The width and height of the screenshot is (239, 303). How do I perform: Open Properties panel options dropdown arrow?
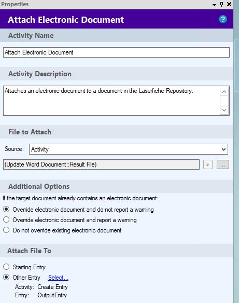[x=214, y=5]
